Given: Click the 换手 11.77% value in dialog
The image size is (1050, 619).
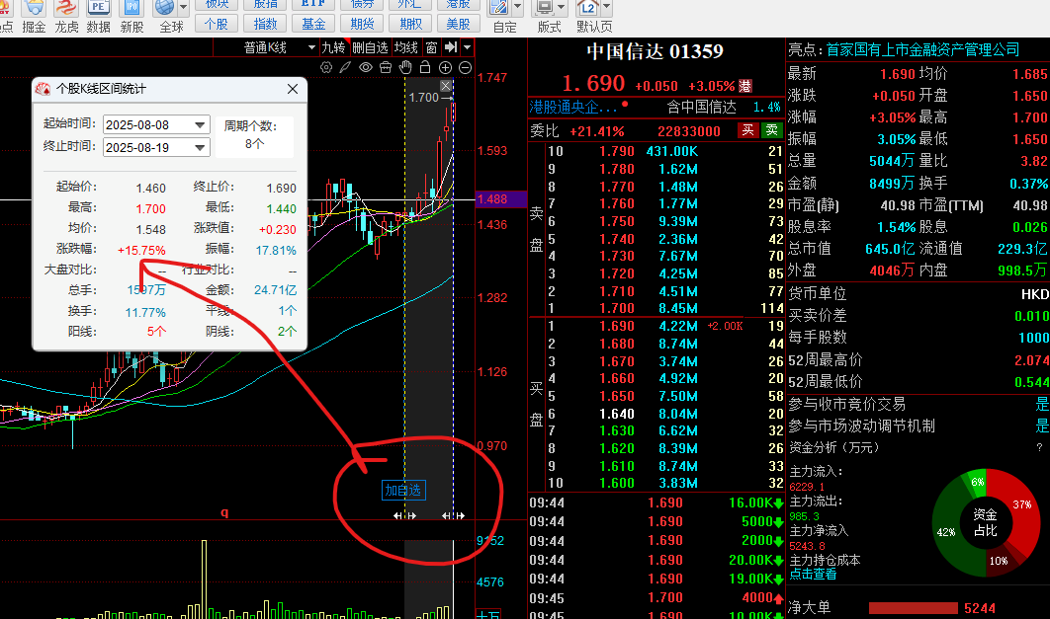Looking at the screenshot, I should 144,312.
